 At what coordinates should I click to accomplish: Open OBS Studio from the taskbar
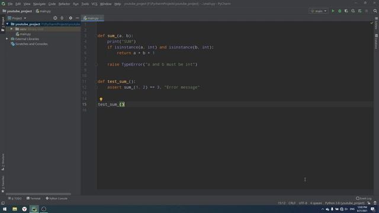pos(44,209)
